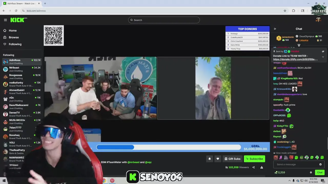The height and width of the screenshot is (184, 328).
Task: Click the channel points 2,210 indicator
Action: pyautogui.click(x=280, y=172)
